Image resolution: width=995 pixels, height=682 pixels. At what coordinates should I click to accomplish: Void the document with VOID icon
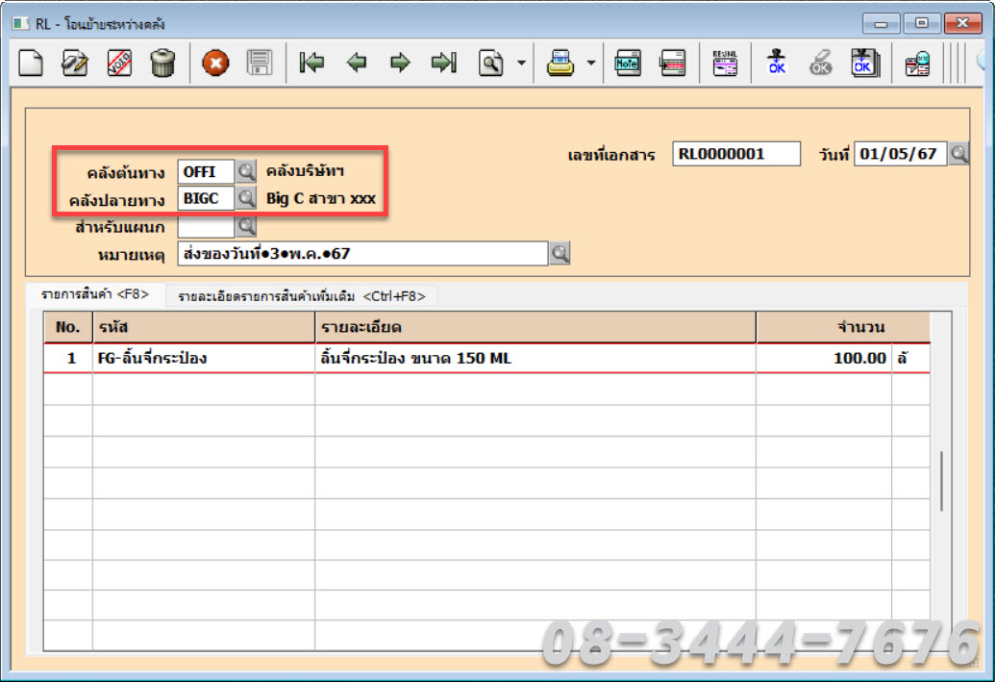click(x=119, y=63)
